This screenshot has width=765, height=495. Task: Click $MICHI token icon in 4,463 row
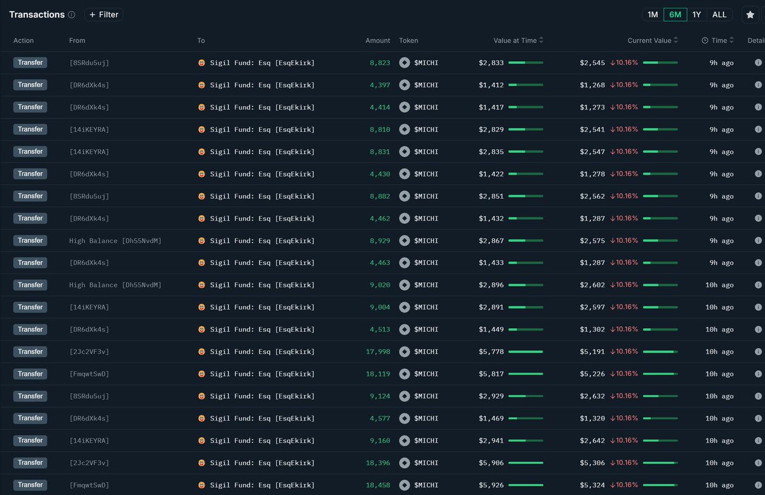tap(404, 262)
